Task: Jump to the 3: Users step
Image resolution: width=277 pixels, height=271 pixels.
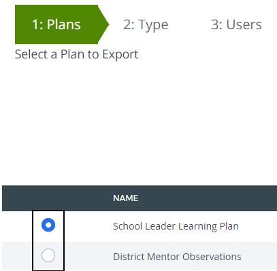Action: [236, 24]
